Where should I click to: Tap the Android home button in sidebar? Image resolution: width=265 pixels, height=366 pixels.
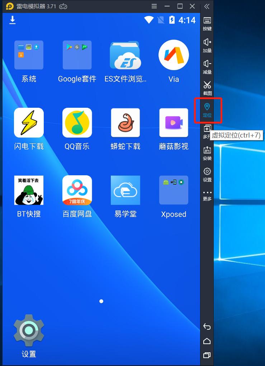[207, 341]
